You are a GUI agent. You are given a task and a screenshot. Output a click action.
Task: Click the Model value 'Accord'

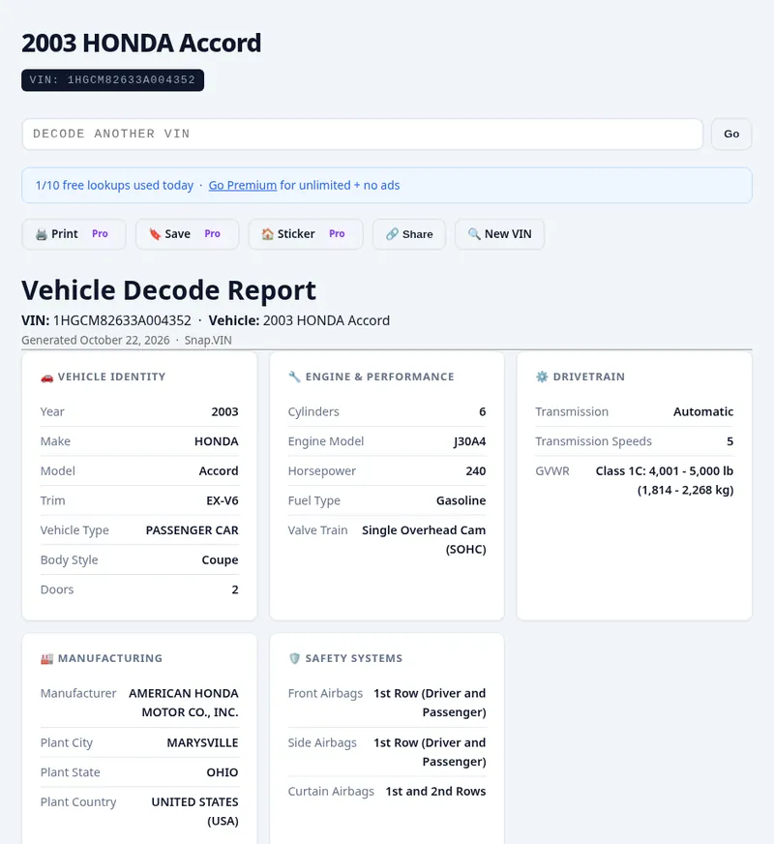click(219, 471)
